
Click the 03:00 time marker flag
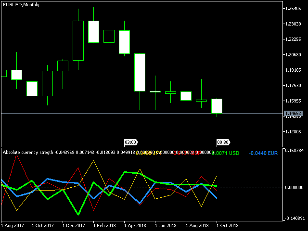click(130, 142)
